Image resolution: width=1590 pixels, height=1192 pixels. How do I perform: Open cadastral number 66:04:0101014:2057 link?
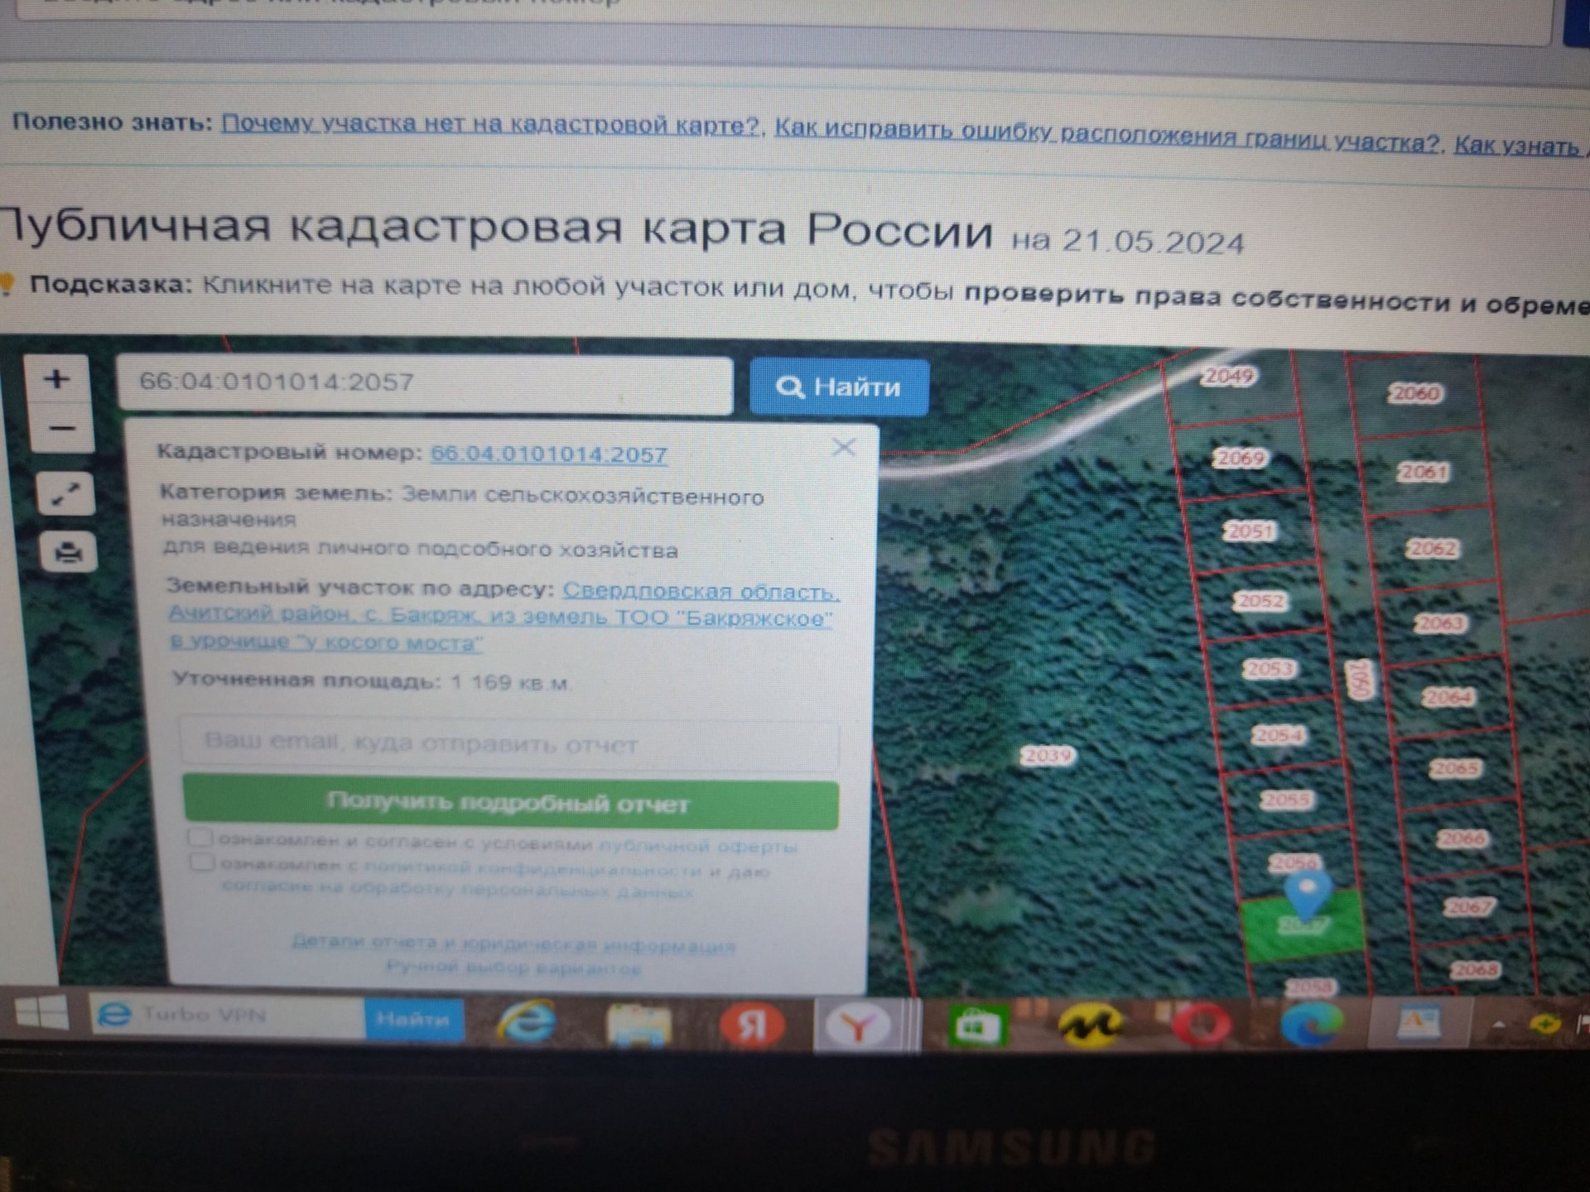[548, 454]
